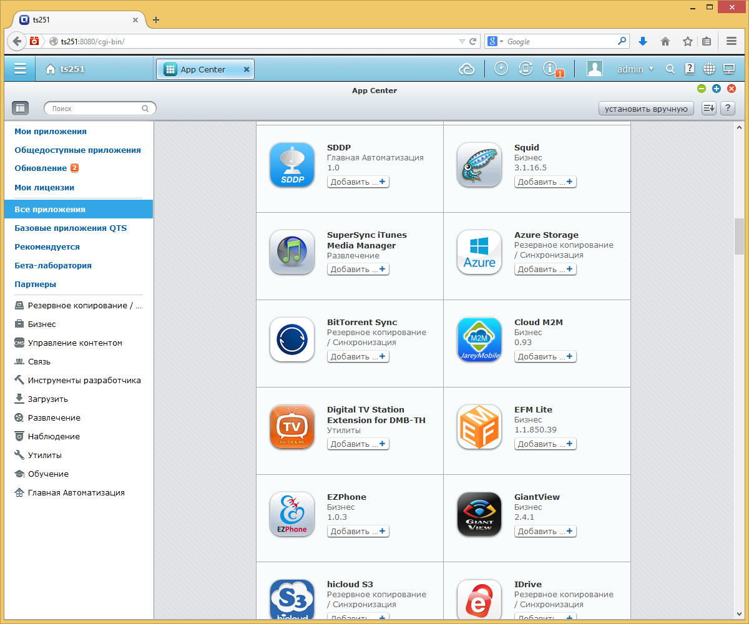This screenshot has height=624, width=749.
Task: Click the Cloud M2M app icon
Action: coord(479,339)
